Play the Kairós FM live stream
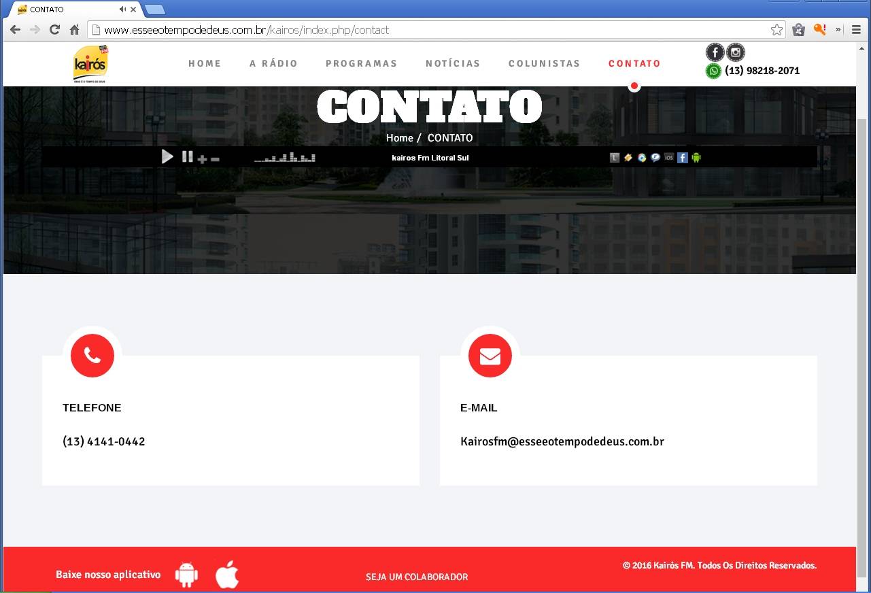 pyautogui.click(x=167, y=156)
